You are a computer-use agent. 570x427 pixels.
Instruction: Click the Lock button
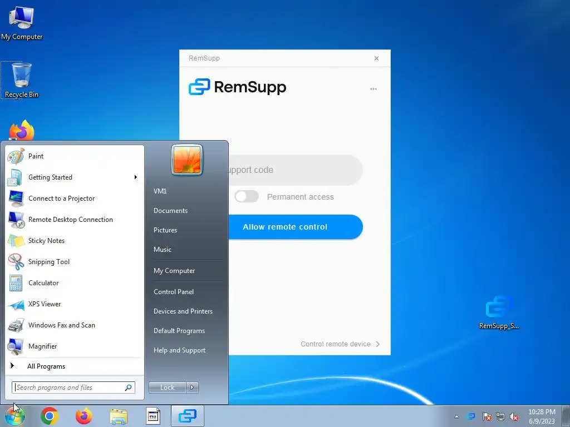[x=167, y=388]
